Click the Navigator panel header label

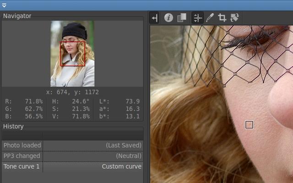pyautogui.click(x=17, y=16)
